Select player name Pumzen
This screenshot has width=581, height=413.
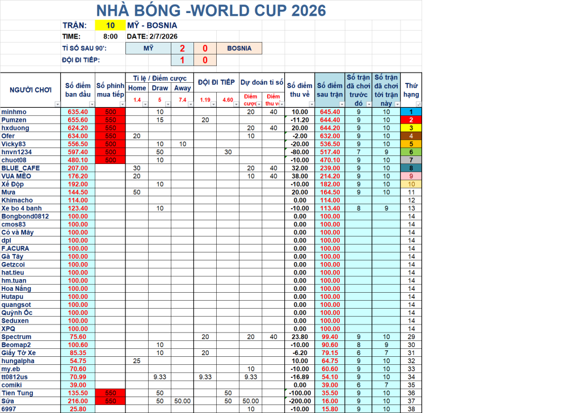[14, 120]
